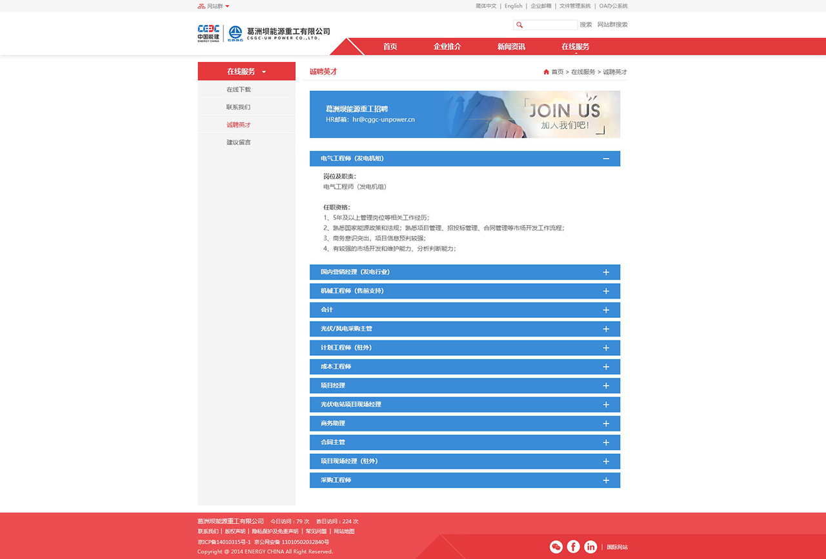826x559 pixels.
Task: Expand the 成本工程师 job listing
Action: coord(605,367)
